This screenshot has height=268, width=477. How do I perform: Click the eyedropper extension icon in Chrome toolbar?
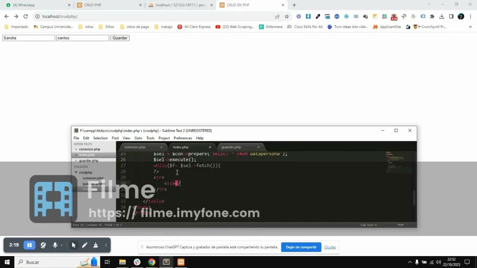[x=318, y=16]
